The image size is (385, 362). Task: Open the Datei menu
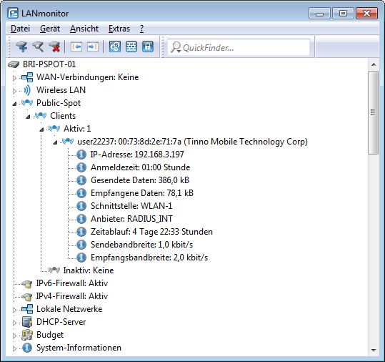pos(20,29)
